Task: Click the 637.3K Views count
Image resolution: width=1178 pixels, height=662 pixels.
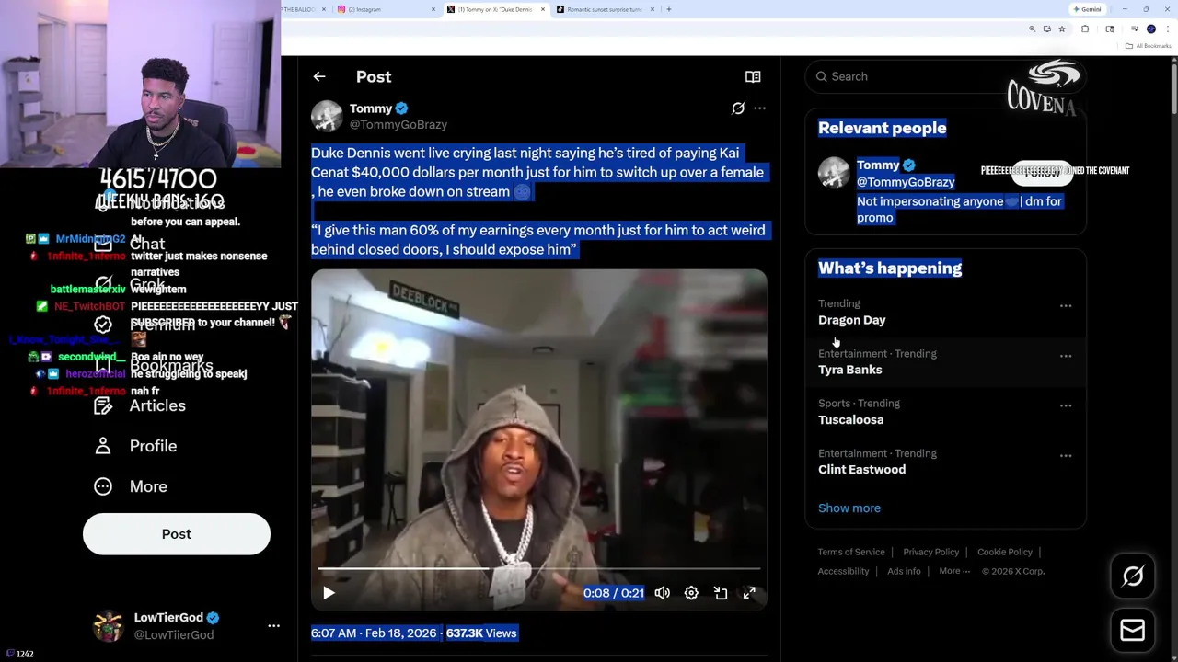Action: coord(481,633)
